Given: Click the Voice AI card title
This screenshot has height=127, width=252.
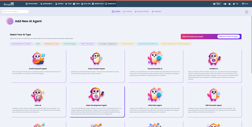Looking at the screenshot, I should [38, 105].
